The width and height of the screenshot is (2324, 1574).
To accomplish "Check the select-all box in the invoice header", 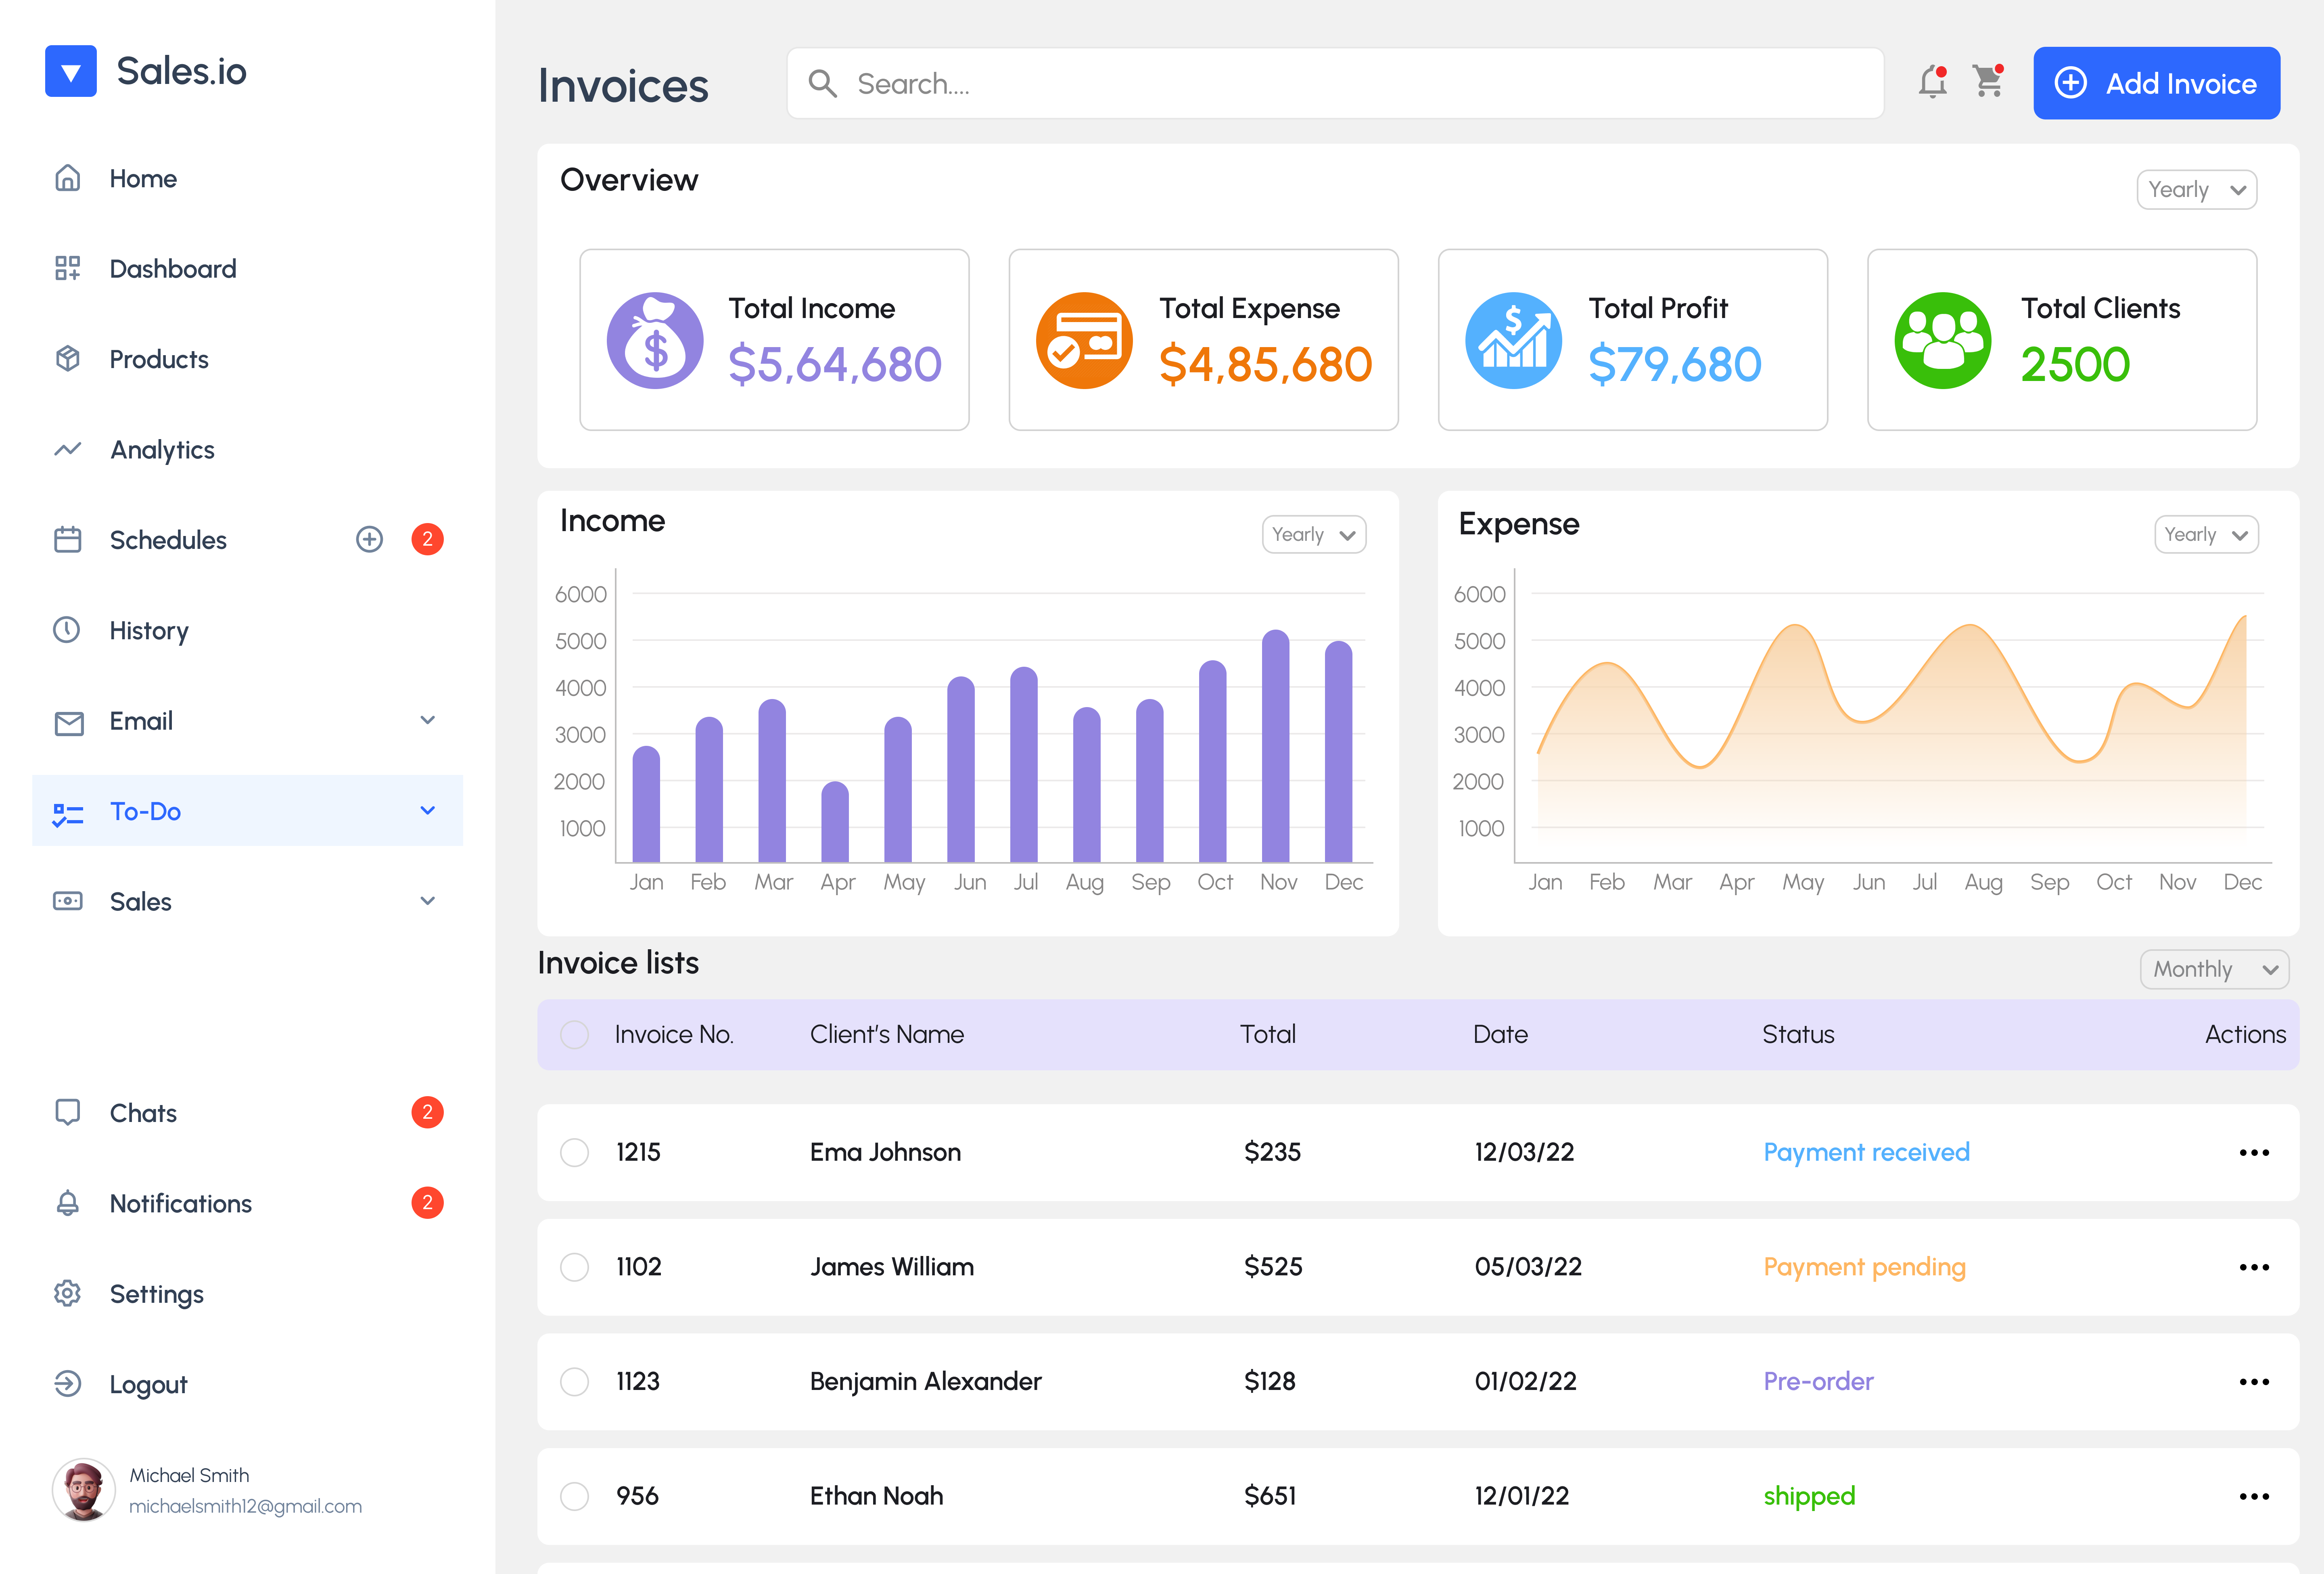I will point(575,1034).
